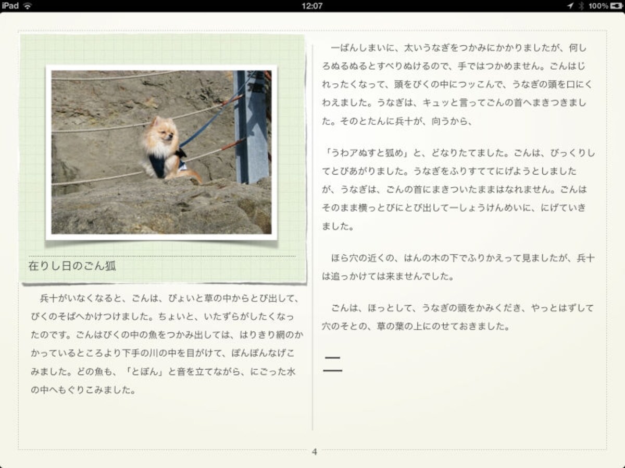Tap the line starting てとびあがりました
This screenshot has height=468, width=625.
tap(449, 172)
